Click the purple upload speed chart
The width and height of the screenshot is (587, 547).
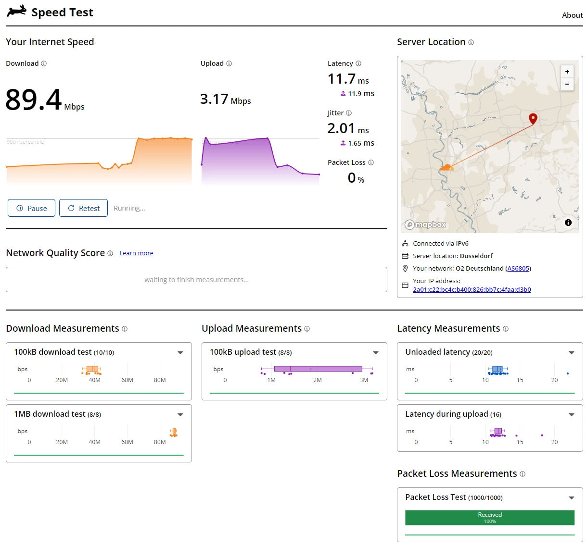coord(260,161)
